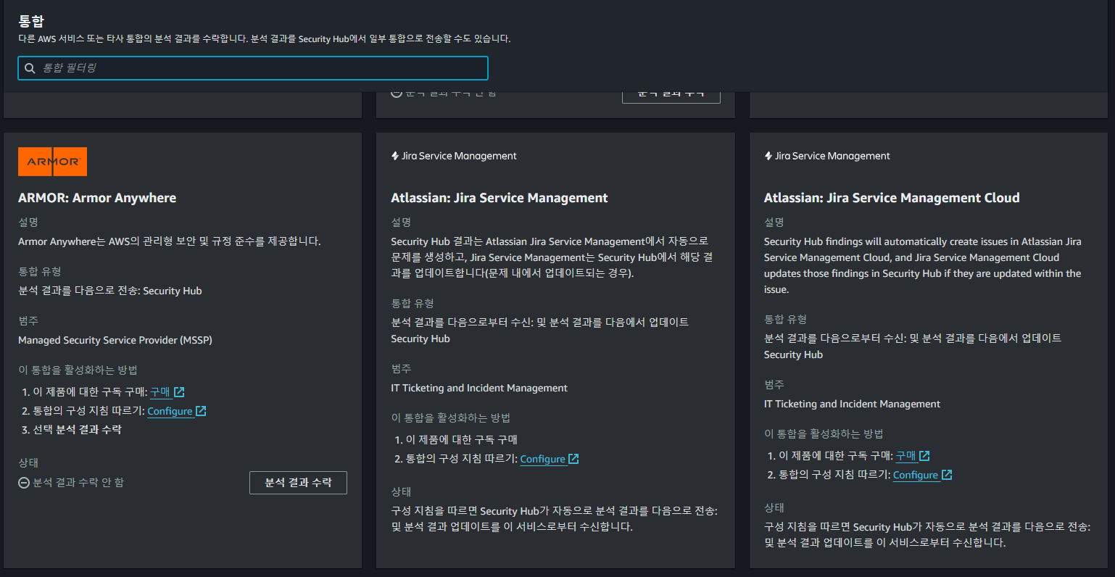Click the ARMOR logo on the first card
The width and height of the screenshot is (1115, 577).
[51, 161]
